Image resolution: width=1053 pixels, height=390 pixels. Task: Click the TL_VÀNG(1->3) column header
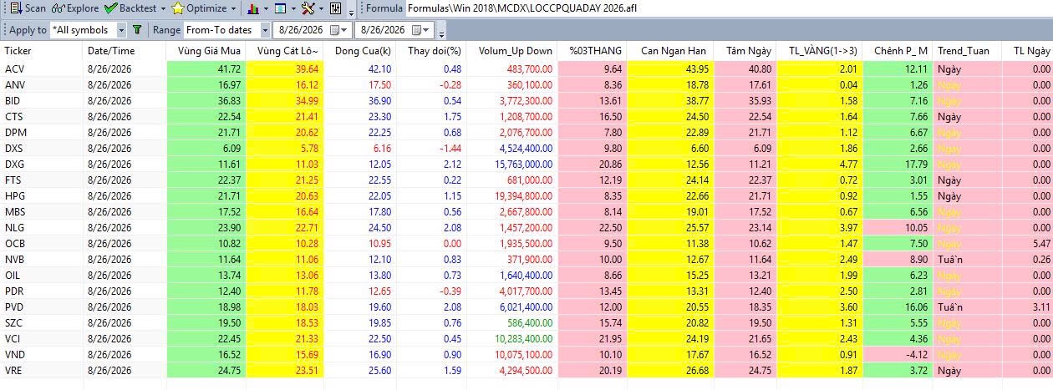[820, 51]
